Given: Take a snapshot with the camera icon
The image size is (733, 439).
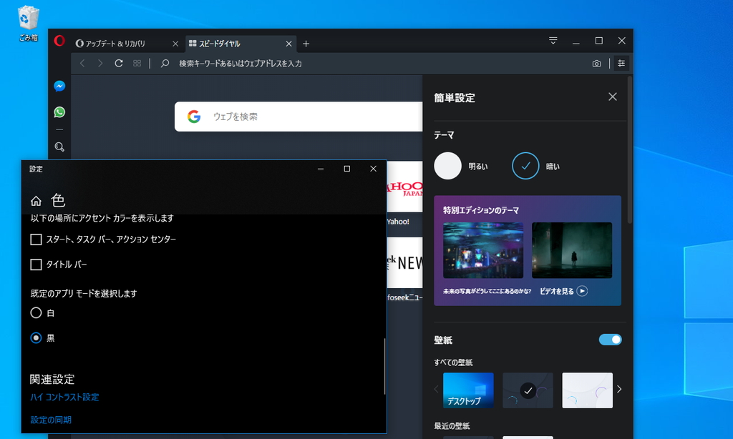Looking at the screenshot, I should point(596,63).
